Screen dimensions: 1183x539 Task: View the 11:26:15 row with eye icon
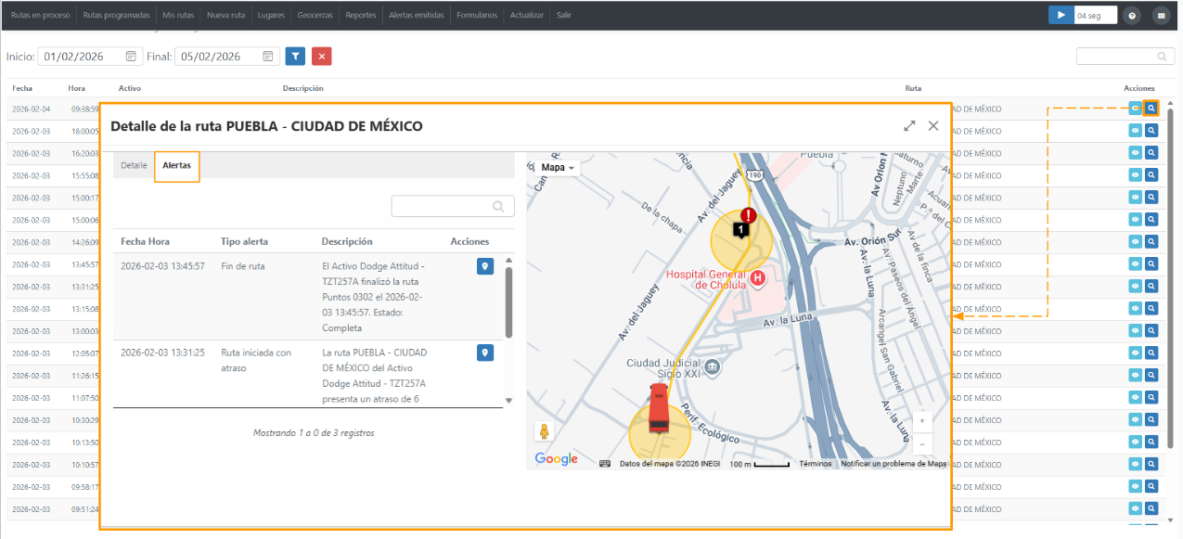tap(1135, 375)
